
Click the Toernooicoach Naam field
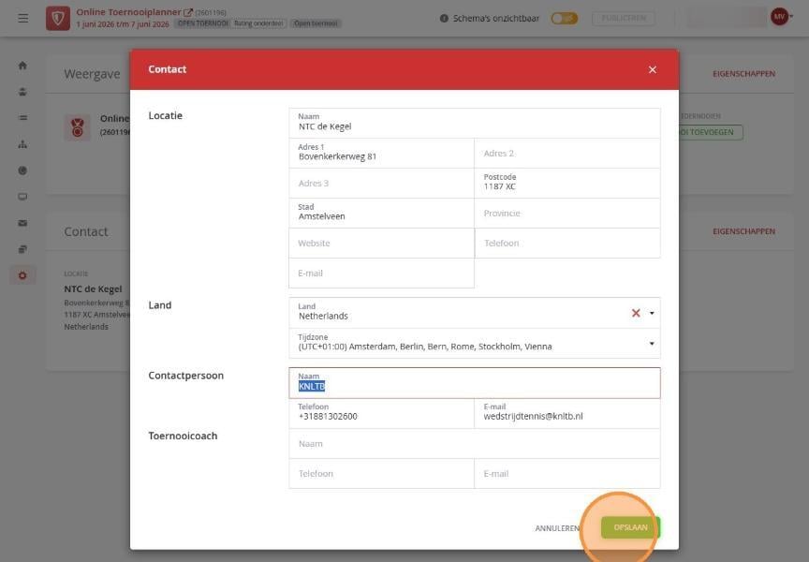[474, 444]
